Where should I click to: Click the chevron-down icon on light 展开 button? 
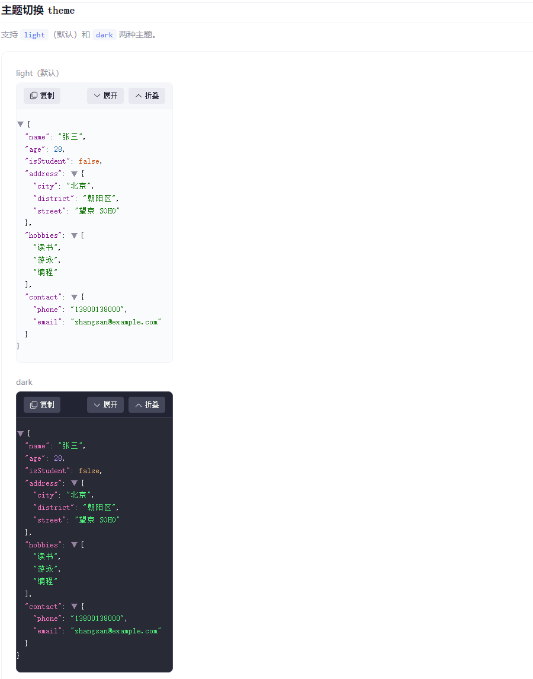coord(97,95)
